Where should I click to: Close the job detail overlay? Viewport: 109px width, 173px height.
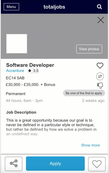[x=101, y=20]
